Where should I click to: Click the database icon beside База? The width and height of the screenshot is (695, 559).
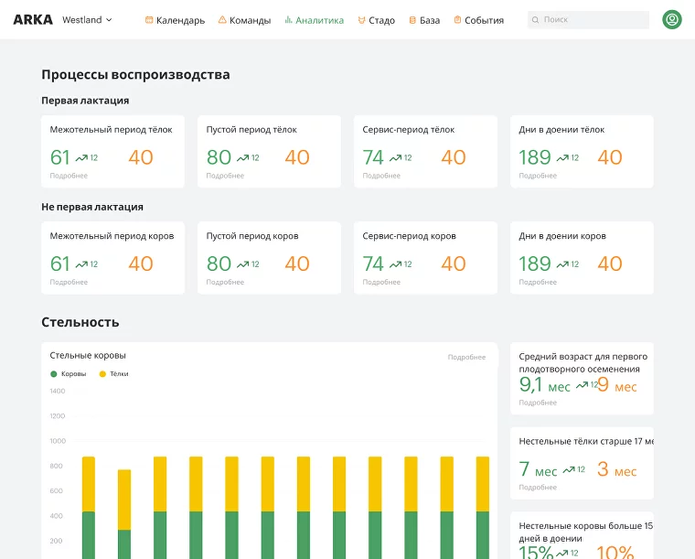click(x=412, y=20)
